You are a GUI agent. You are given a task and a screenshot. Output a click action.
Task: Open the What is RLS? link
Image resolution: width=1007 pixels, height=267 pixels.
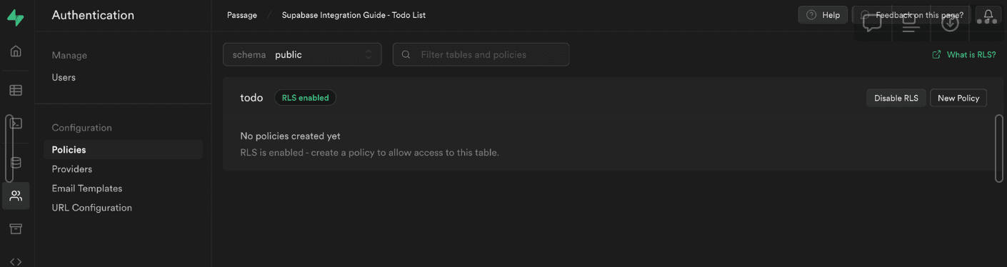point(964,54)
